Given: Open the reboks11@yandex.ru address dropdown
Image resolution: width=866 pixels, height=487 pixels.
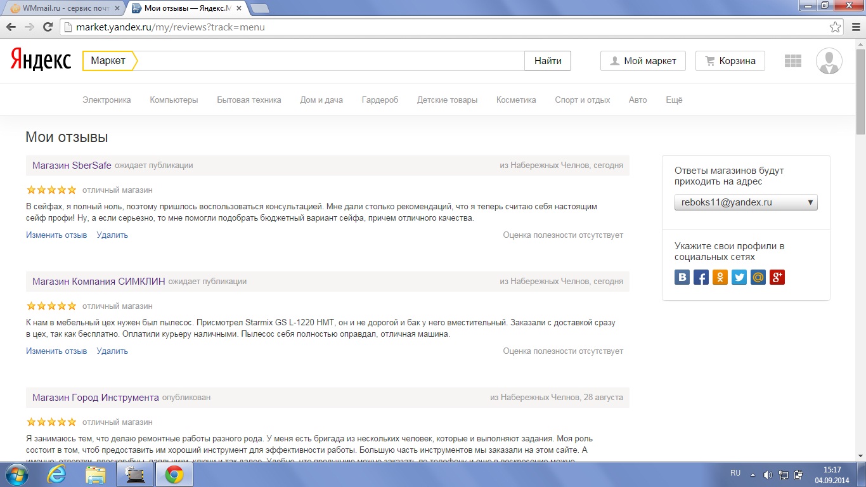Looking at the screenshot, I should point(746,202).
